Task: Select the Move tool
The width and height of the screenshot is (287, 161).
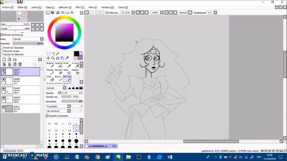Action: tap(48, 58)
